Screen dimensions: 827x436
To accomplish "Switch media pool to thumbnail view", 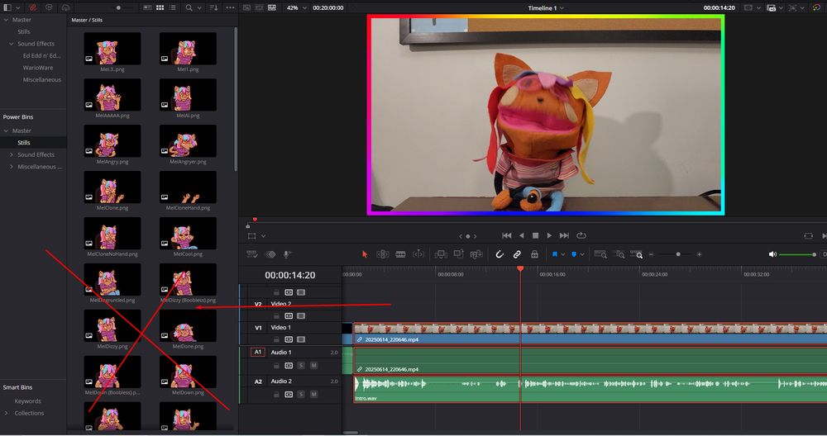I will pyautogui.click(x=160, y=8).
